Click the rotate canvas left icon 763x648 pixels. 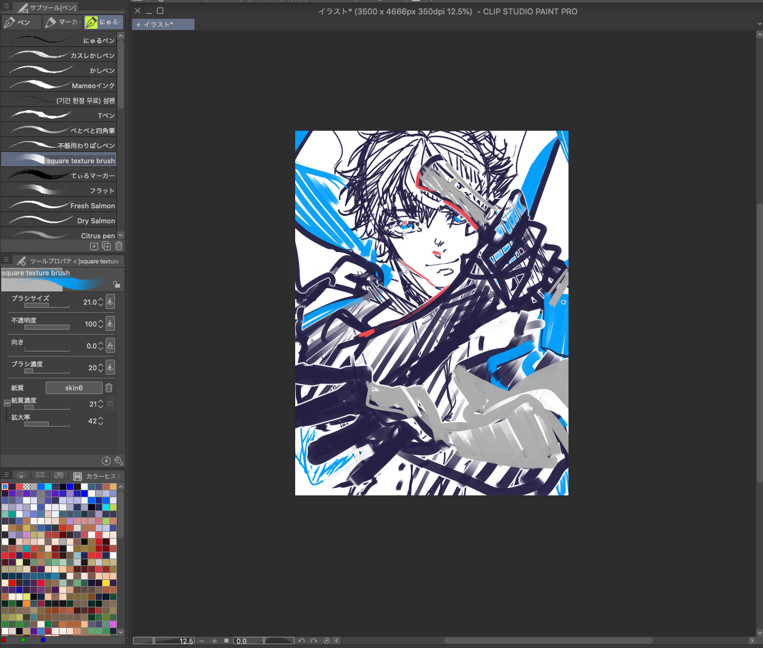click(301, 641)
